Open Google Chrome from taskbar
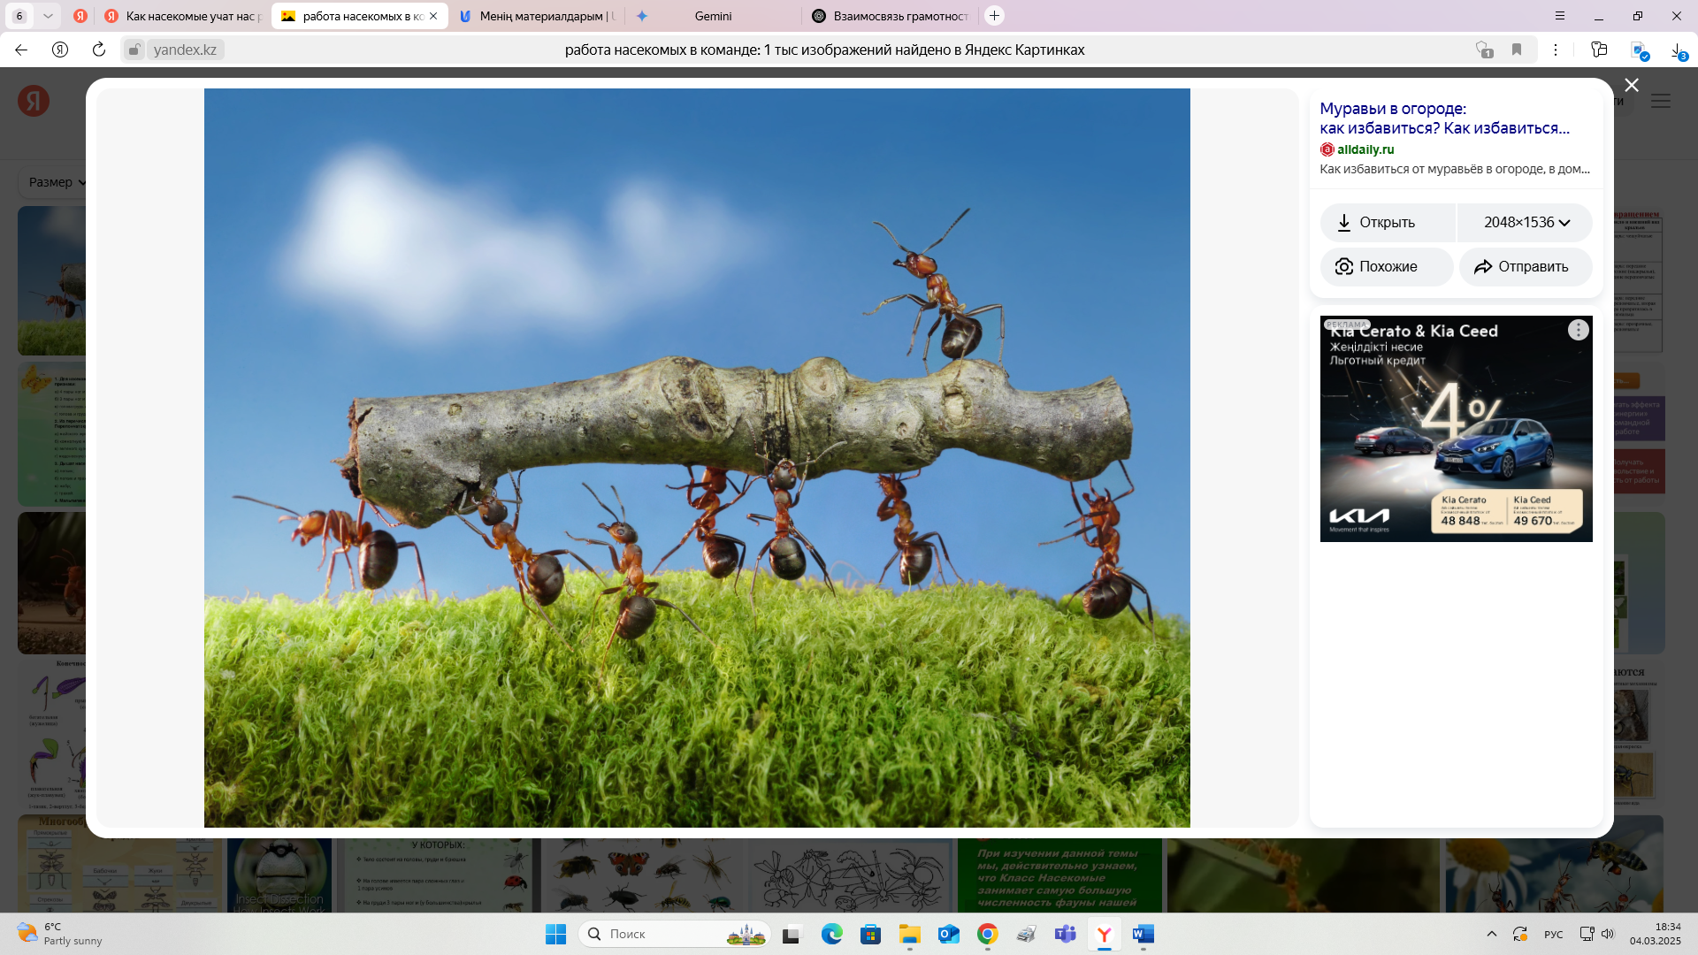 pyautogui.click(x=987, y=934)
